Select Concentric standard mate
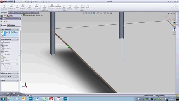 pos(5,54)
